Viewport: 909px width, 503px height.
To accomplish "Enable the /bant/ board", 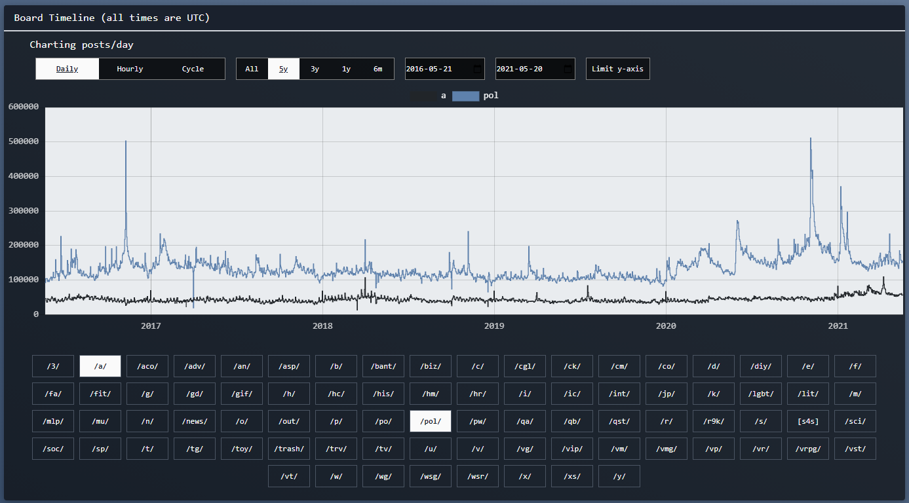I will click(x=383, y=366).
